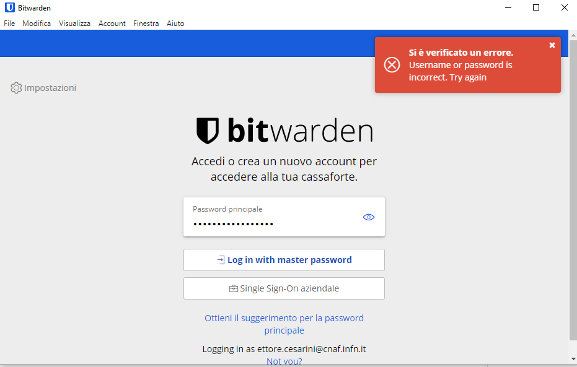The image size is (577, 367).
Task: Open the Modifica menu
Action: pos(37,23)
